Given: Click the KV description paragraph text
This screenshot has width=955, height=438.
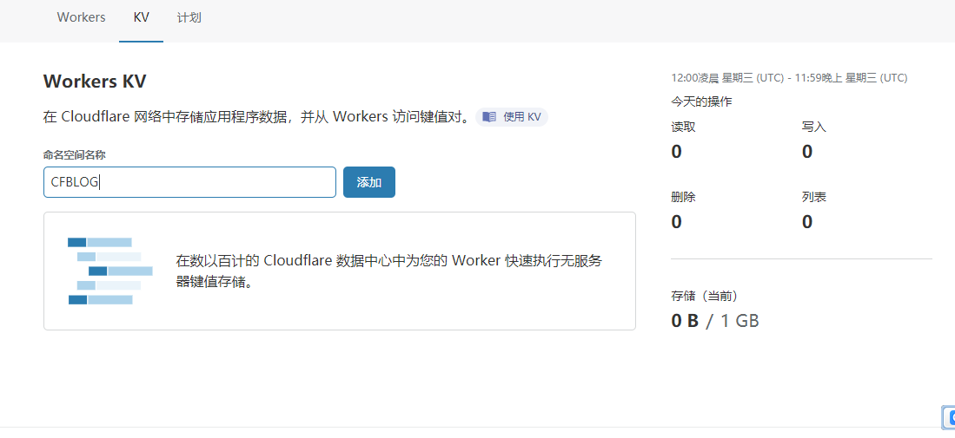Looking at the screenshot, I should (257, 116).
